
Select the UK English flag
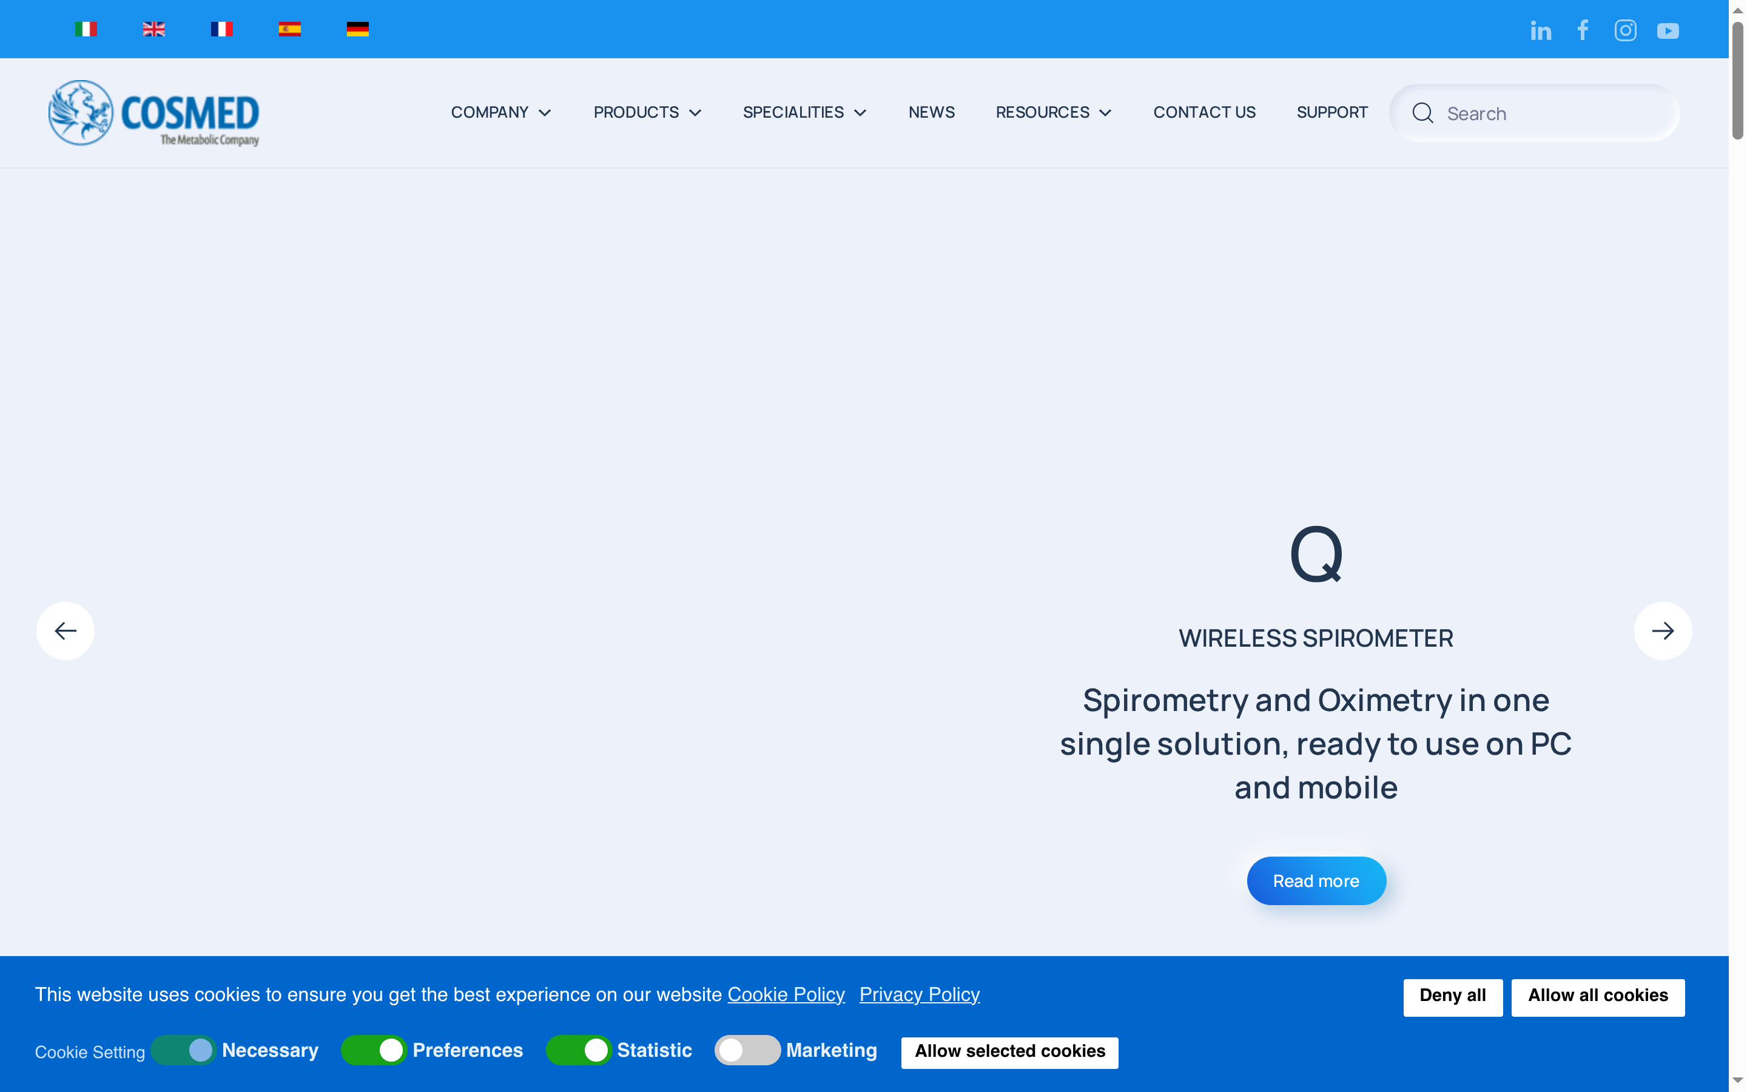tap(153, 29)
